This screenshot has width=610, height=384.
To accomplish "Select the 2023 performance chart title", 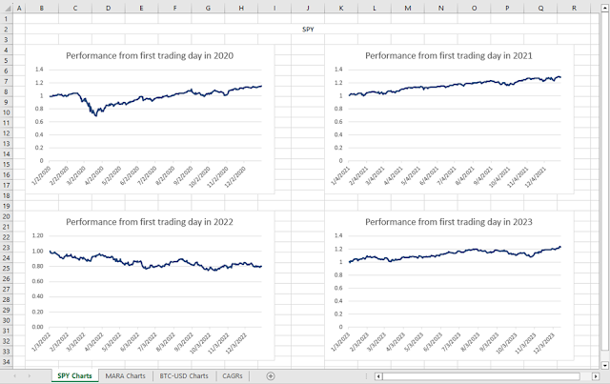I will click(449, 222).
